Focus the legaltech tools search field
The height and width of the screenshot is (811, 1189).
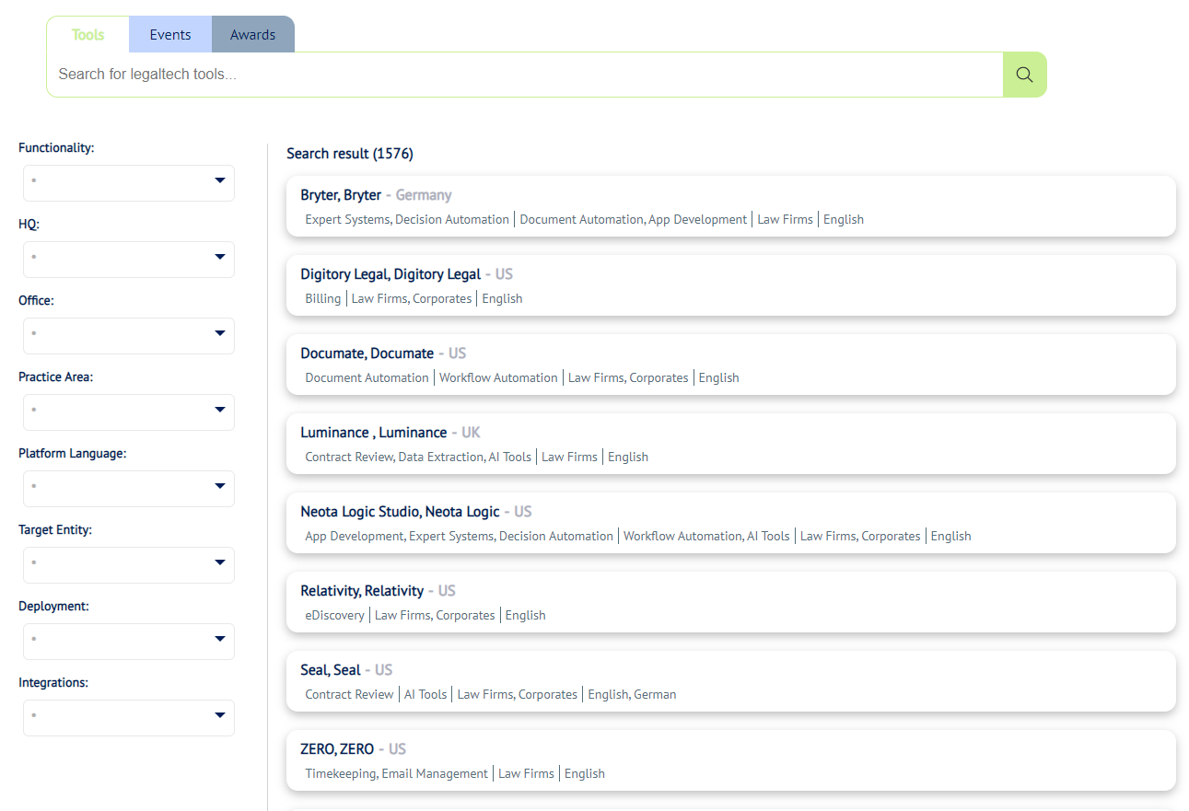click(x=525, y=75)
